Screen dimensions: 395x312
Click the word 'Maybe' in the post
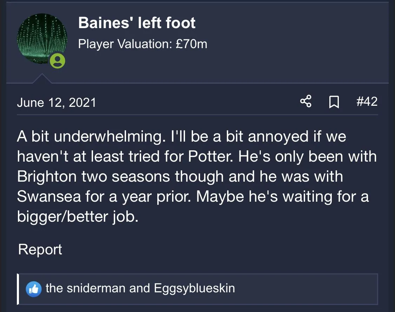pos(220,197)
